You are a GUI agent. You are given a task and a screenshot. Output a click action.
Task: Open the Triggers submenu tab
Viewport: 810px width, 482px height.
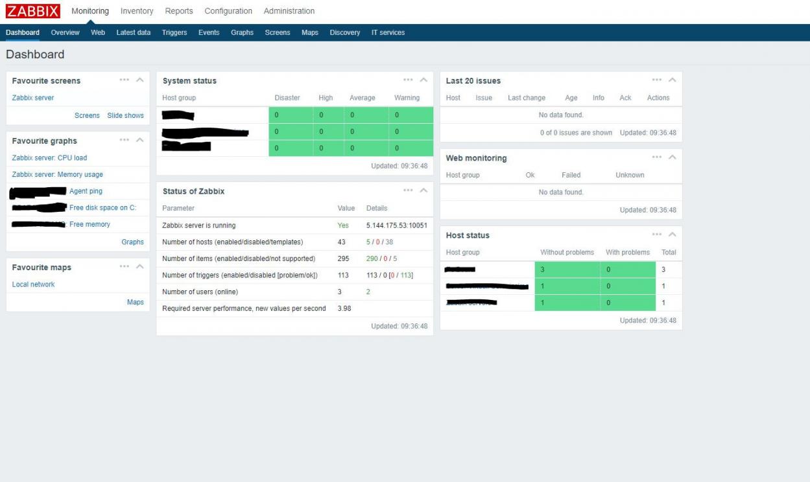174,32
